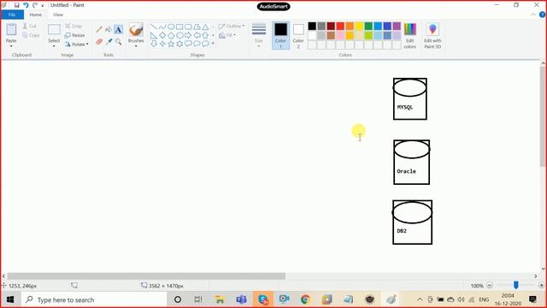Zoom out with the minus button
The width and height of the screenshot is (547, 308).
[490, 285]
